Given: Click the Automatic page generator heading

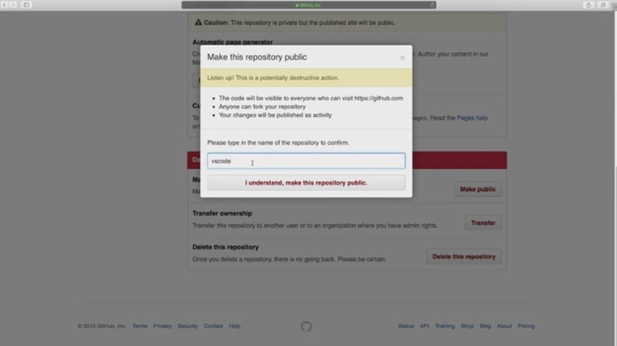Looking at the screenshot, I should tap(233, 42).
